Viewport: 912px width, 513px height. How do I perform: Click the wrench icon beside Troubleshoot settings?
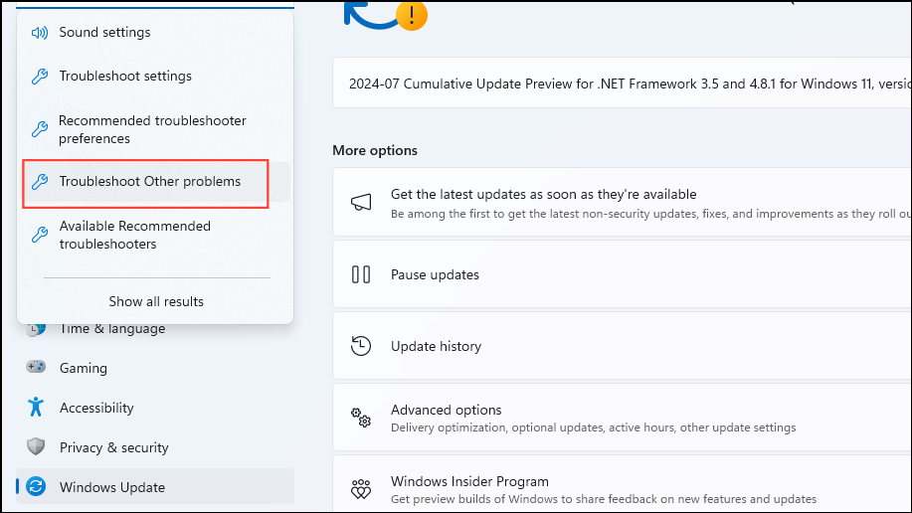40,77
